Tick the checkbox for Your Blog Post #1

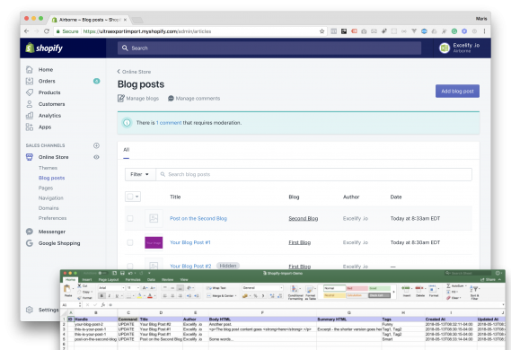130,242
